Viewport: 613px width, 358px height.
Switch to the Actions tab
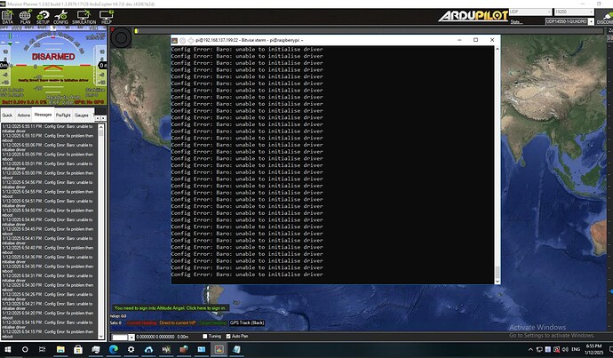point(23,115)
